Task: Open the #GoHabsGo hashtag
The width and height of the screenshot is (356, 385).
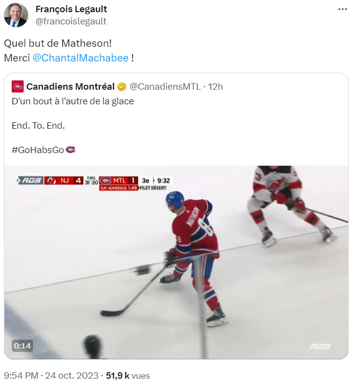Action: click(x=37, y=150)
